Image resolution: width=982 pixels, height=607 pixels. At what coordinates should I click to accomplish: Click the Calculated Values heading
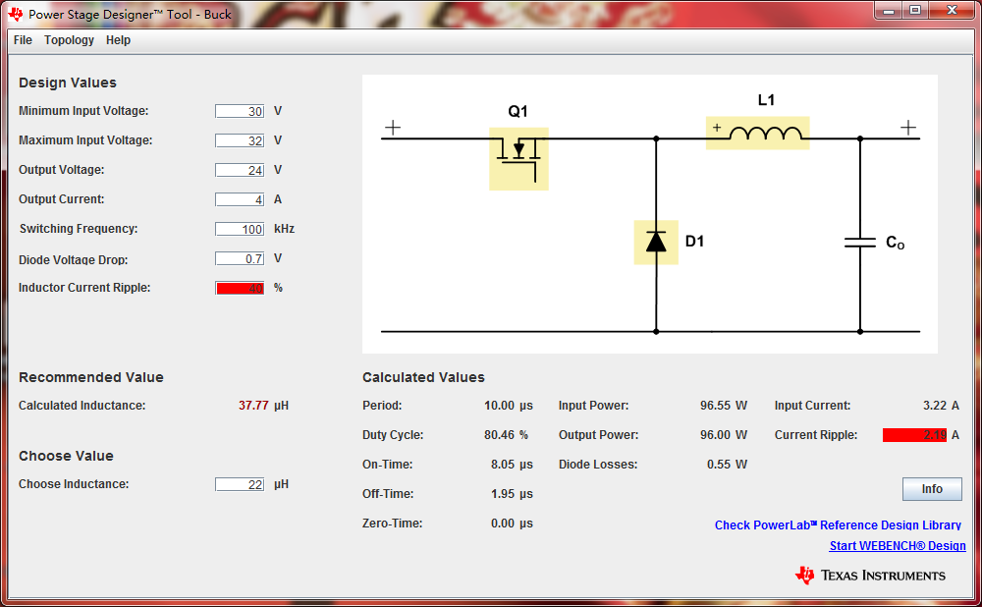click(423, 377)
